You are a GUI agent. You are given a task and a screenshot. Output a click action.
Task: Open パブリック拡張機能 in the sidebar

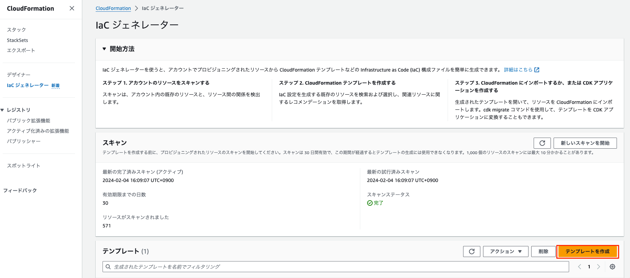(x=29, y=121)
